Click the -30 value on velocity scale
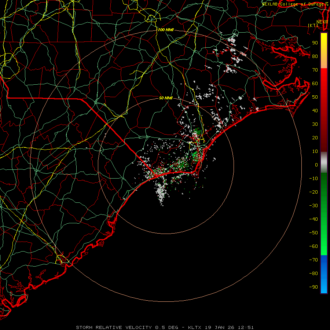330x330 pixels. click(x=313, y=206)
